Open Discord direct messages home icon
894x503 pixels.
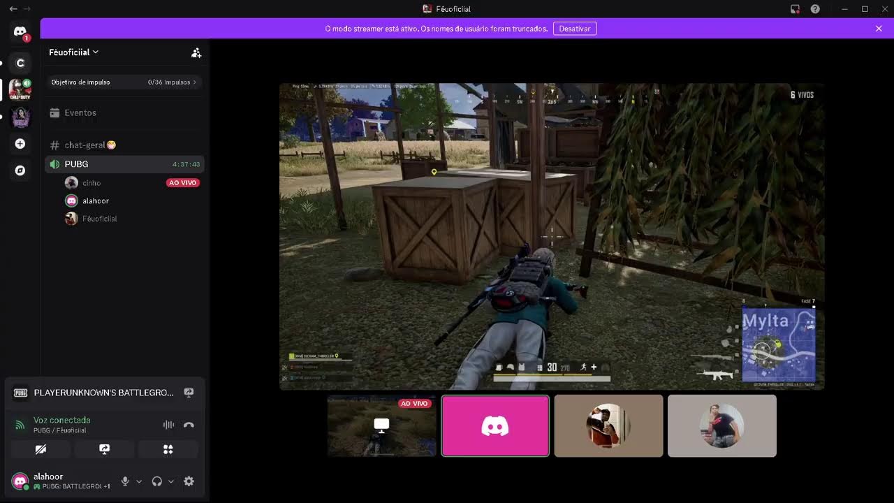[20, 32]
